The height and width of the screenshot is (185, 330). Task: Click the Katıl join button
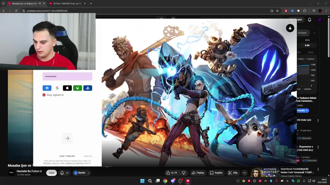point(52,173)
